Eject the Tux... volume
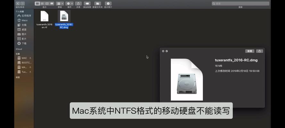Image resolution: width=285 pixels, height=128 pixels. [x=30, y=72]
